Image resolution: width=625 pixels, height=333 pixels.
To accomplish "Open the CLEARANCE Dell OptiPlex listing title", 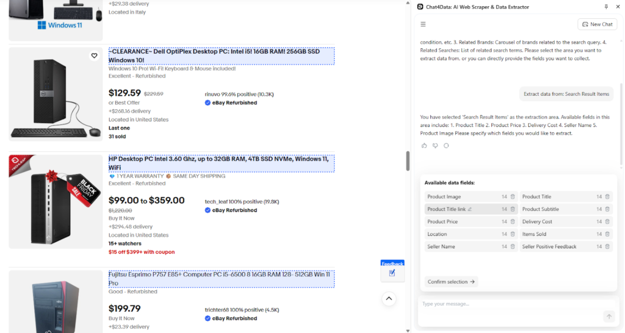I will pos(221,56).
